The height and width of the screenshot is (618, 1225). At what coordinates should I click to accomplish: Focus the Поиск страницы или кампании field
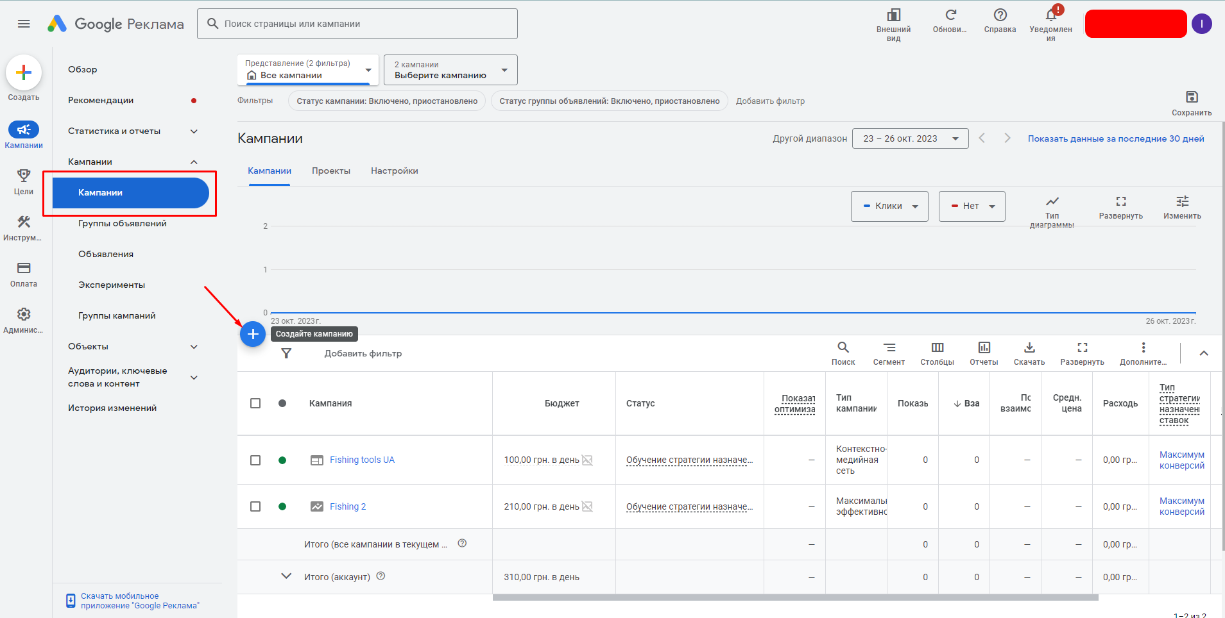pos(357,24)
